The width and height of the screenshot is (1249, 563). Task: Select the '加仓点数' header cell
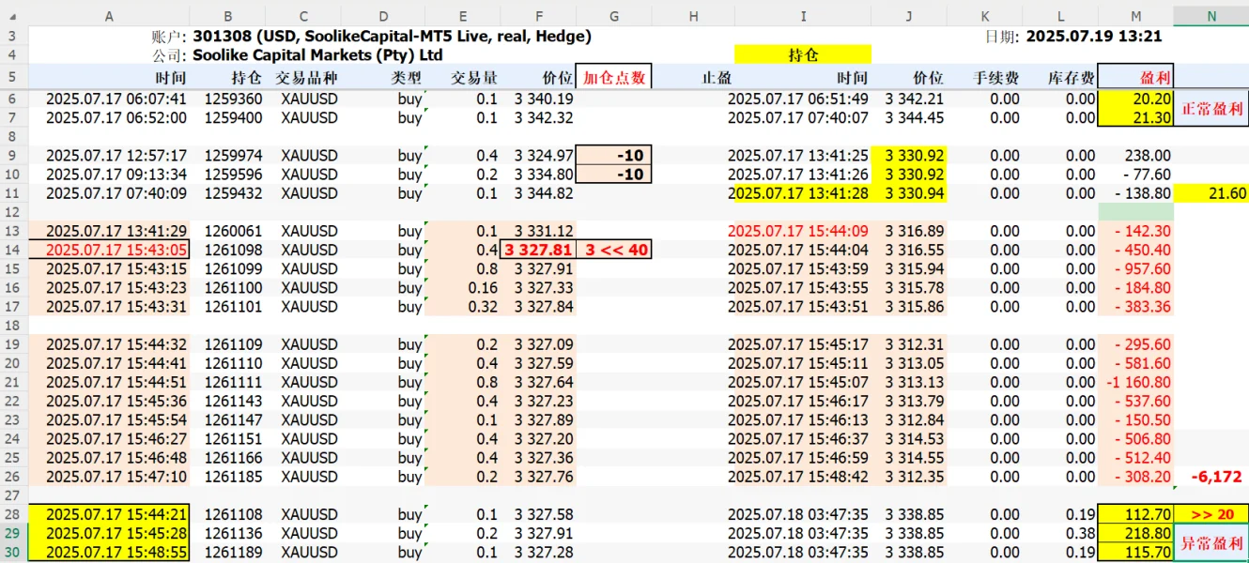point(613,78)
